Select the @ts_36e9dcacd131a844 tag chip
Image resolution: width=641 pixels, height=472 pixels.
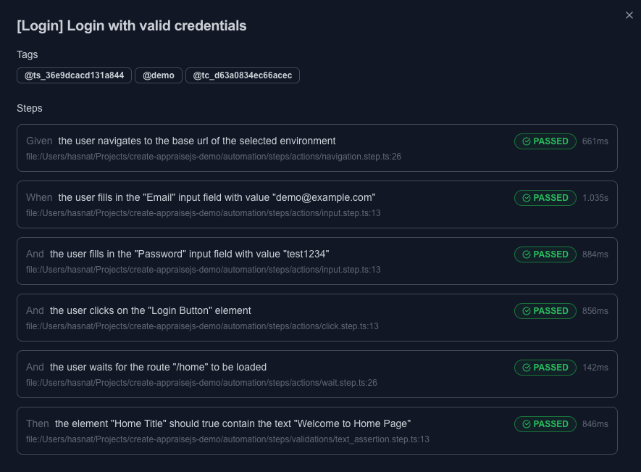74,75
